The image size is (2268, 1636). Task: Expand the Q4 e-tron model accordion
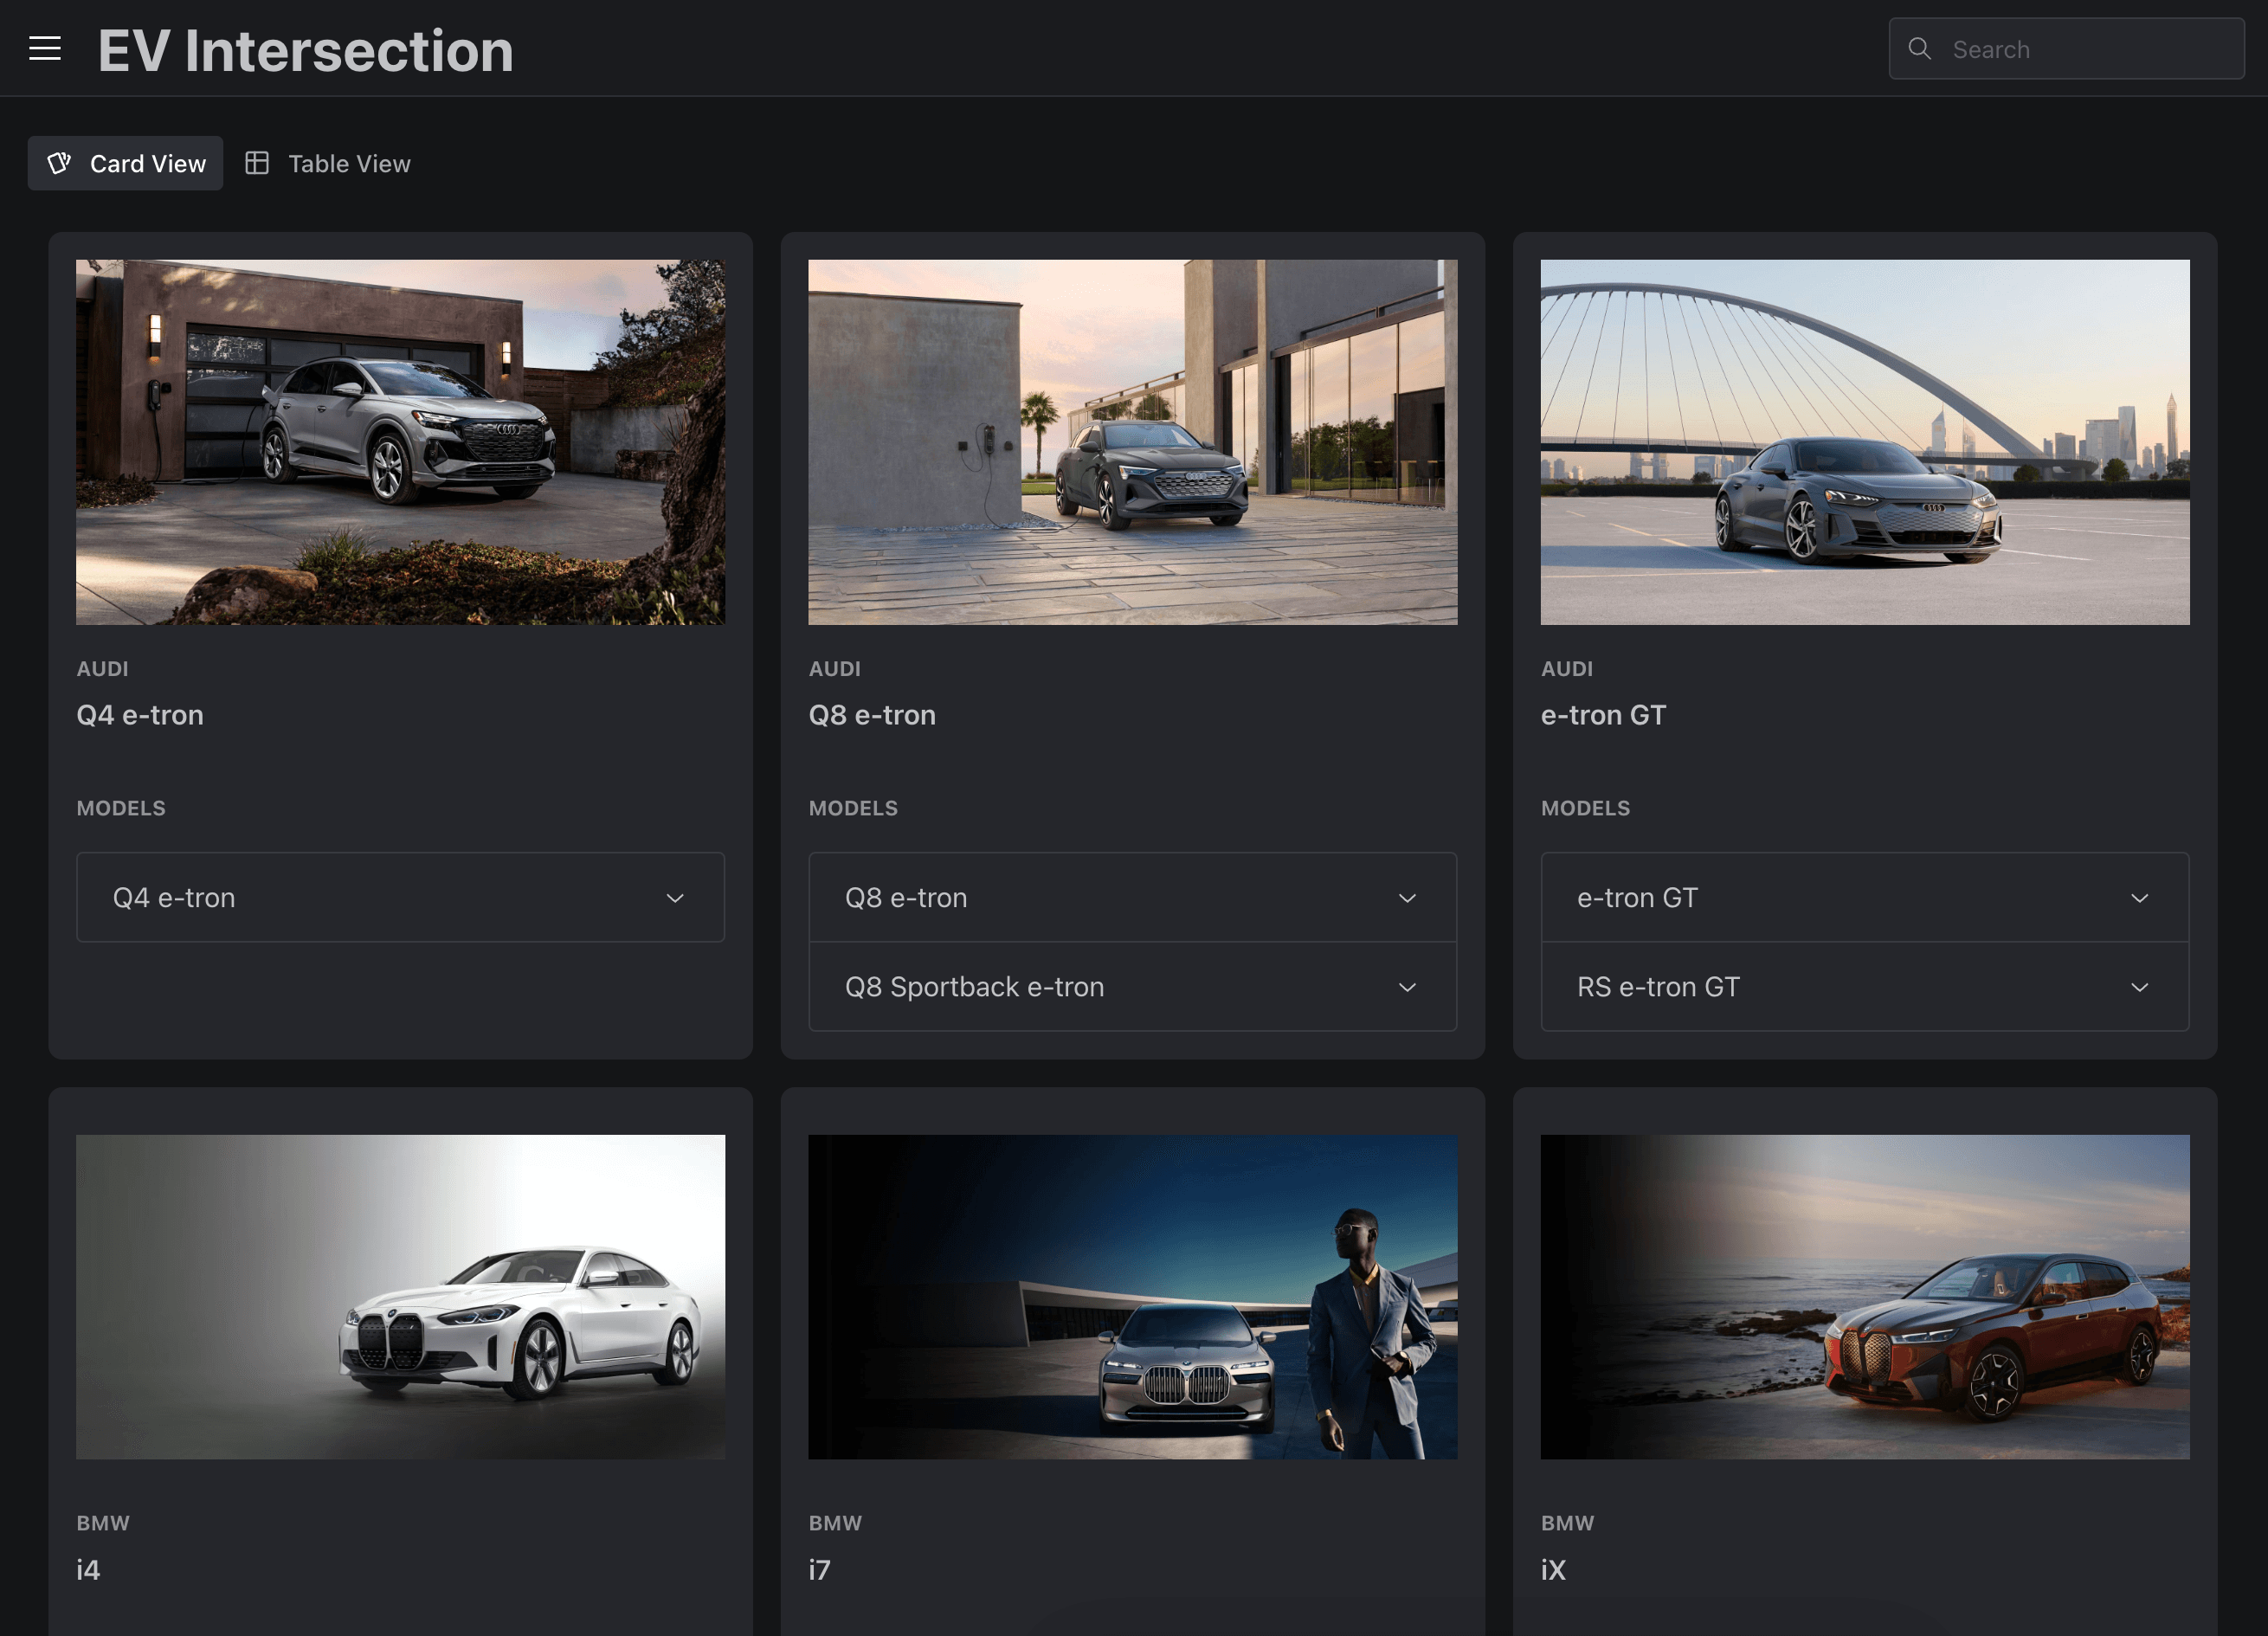(400, 897)
